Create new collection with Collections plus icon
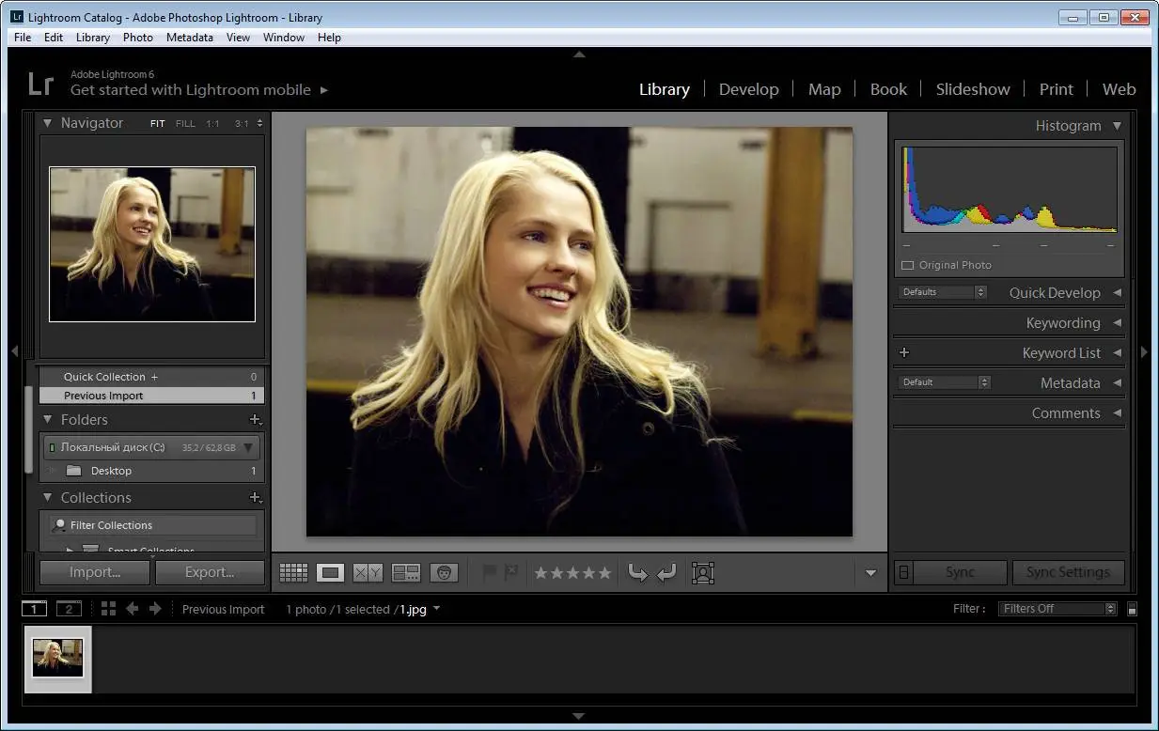This screenshot has width=1159, height=731. pos(254,498)
